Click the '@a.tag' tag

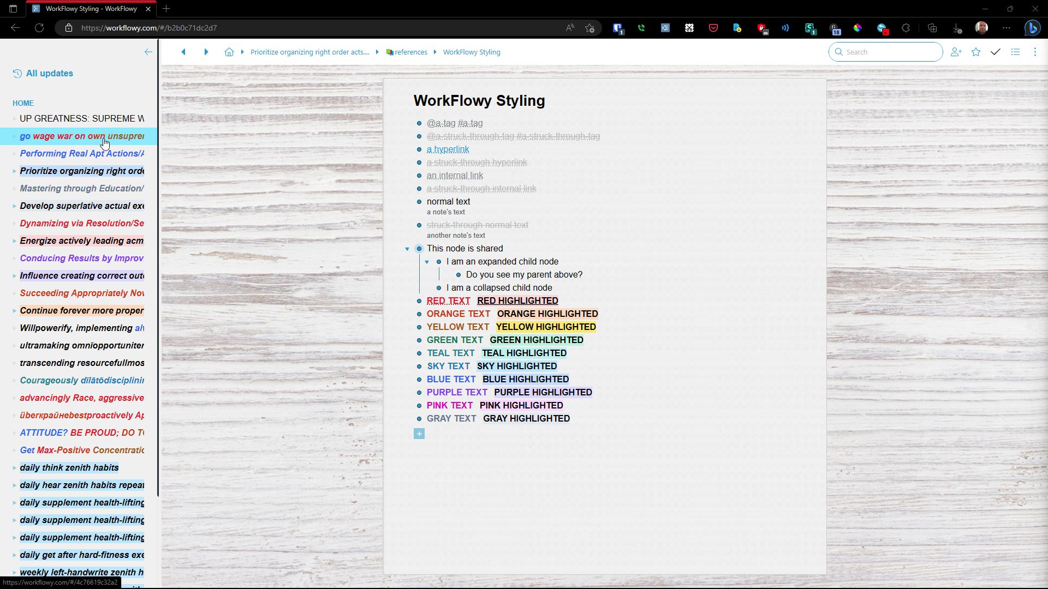point(441,123)
